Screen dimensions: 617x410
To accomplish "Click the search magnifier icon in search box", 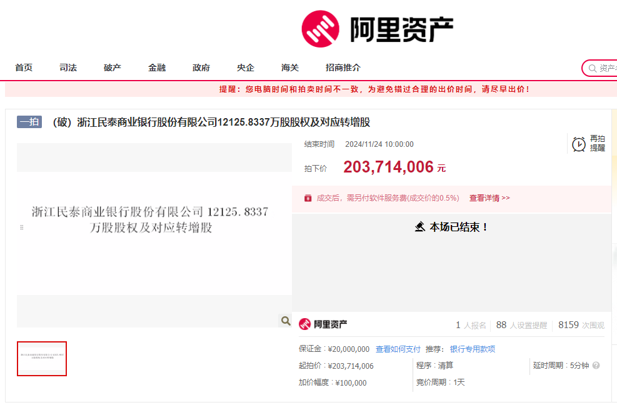I will 592,69.
